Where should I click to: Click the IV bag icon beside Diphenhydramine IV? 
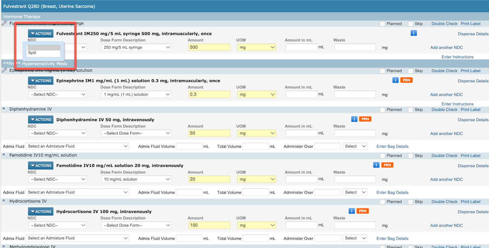point(4,109)
